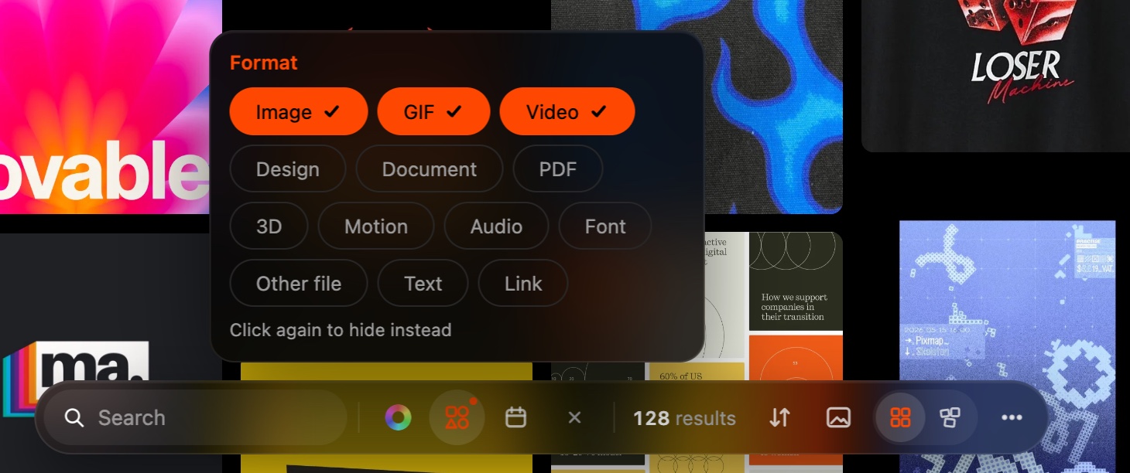1130x473 pixels.
Task: Open the yellow card thumbnail below the popup
Action: [x=386, y=372]
